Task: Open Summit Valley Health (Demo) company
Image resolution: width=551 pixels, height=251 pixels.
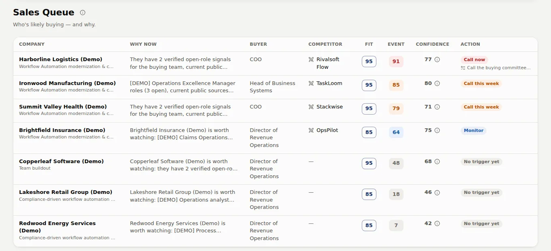Action: [63, 107]
